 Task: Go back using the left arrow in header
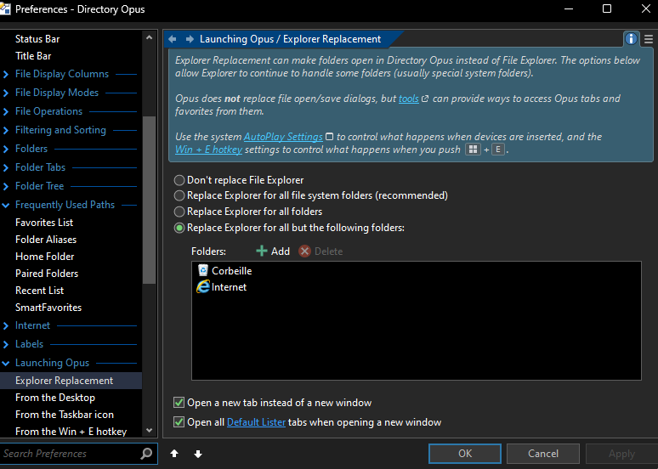tap(172, 39)
